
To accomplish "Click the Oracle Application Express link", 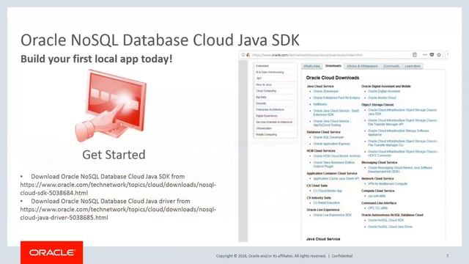I will tap(331, 144).
